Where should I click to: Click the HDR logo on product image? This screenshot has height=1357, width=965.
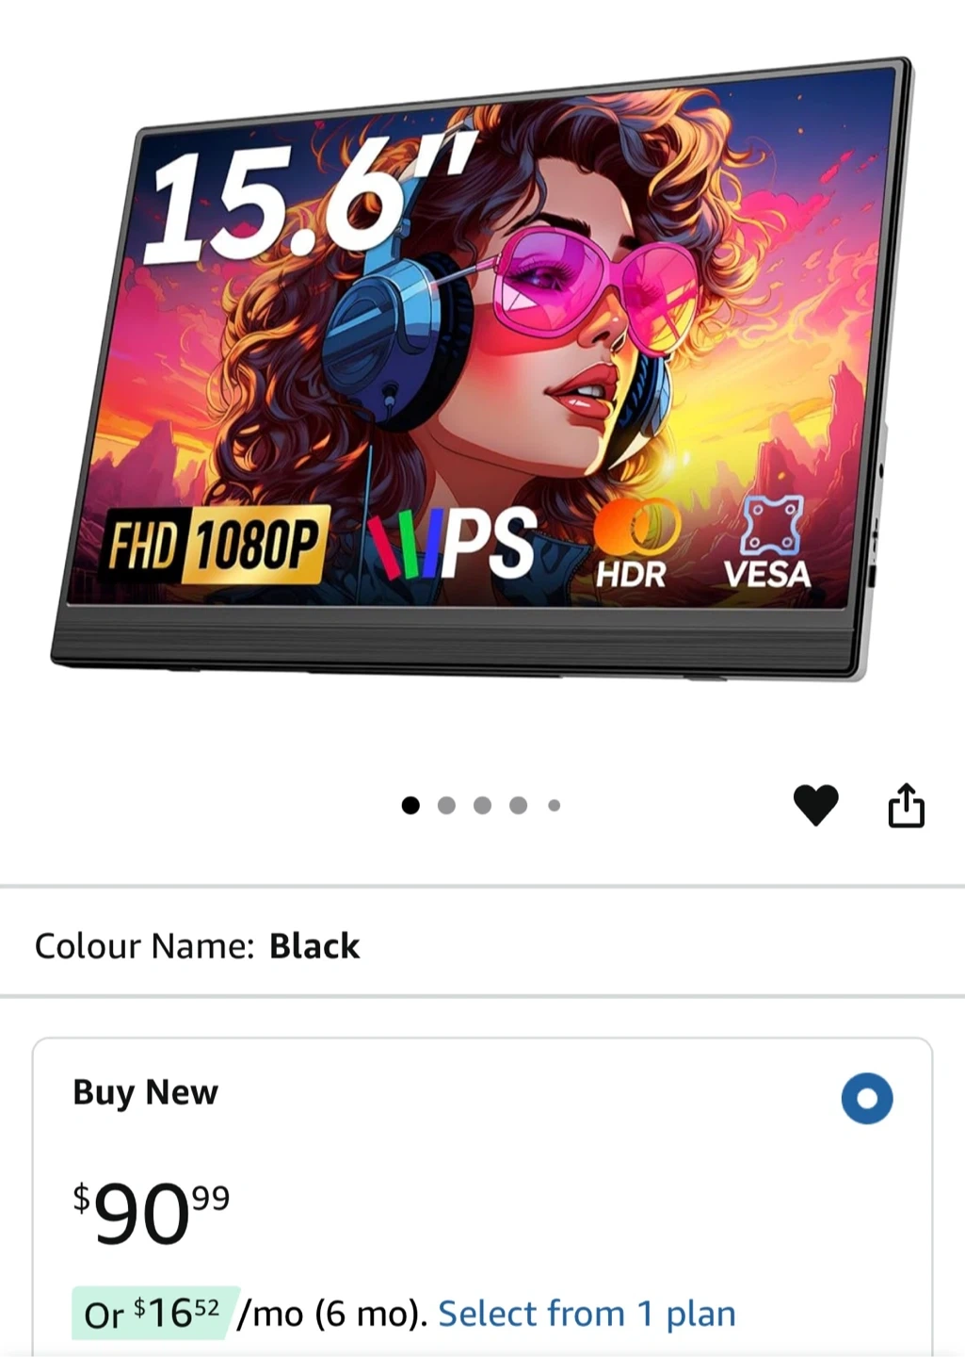(x=633, y=544)
